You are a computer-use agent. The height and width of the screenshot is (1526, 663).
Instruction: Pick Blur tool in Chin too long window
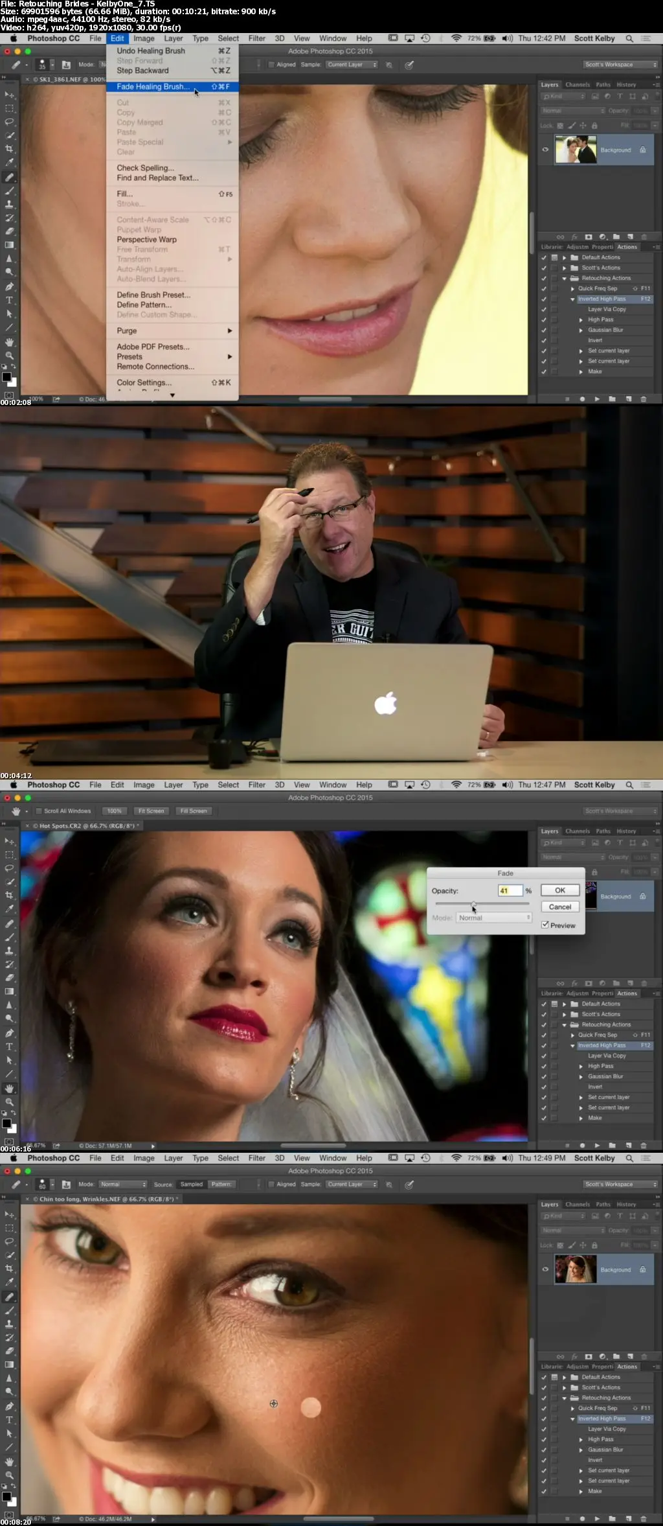pos(10,1378)
